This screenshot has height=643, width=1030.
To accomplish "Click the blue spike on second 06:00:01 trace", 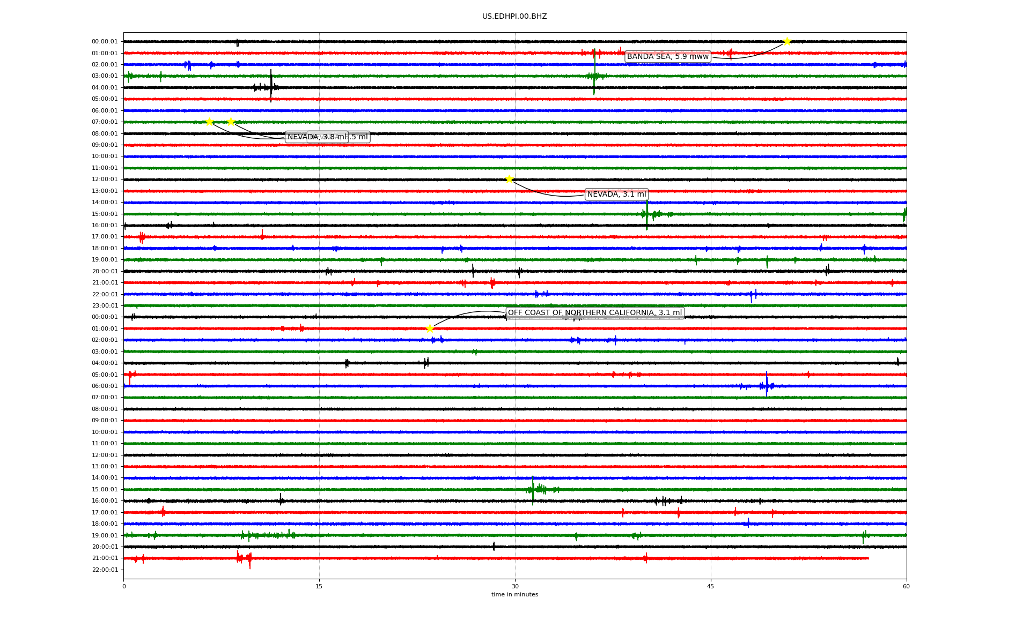I will (767, 384).
